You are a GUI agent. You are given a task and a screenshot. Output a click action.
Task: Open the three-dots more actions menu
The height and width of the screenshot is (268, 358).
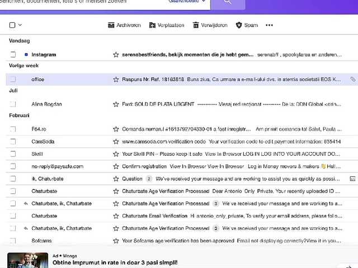click(x=269, y=25)
